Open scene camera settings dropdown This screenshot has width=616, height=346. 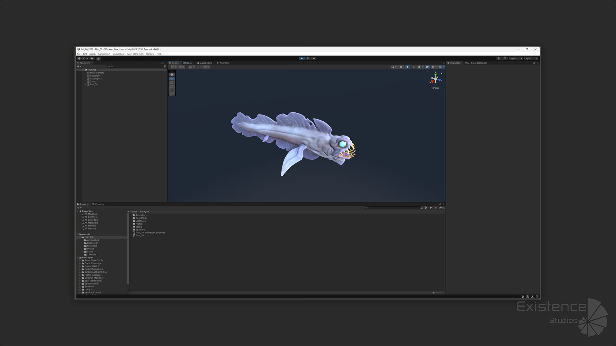[434, 67]
